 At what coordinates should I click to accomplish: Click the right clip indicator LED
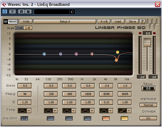154,33
